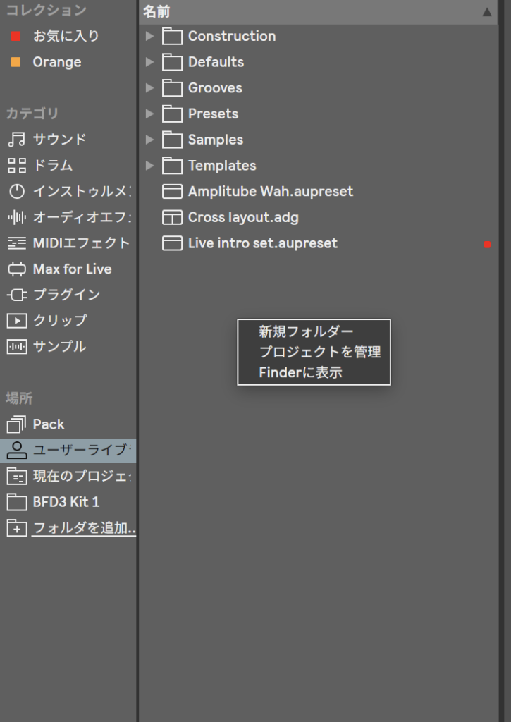The height and width of the screenshot is (722, 511).
Task: Open the Pack location
Action: tap(48, 424)
